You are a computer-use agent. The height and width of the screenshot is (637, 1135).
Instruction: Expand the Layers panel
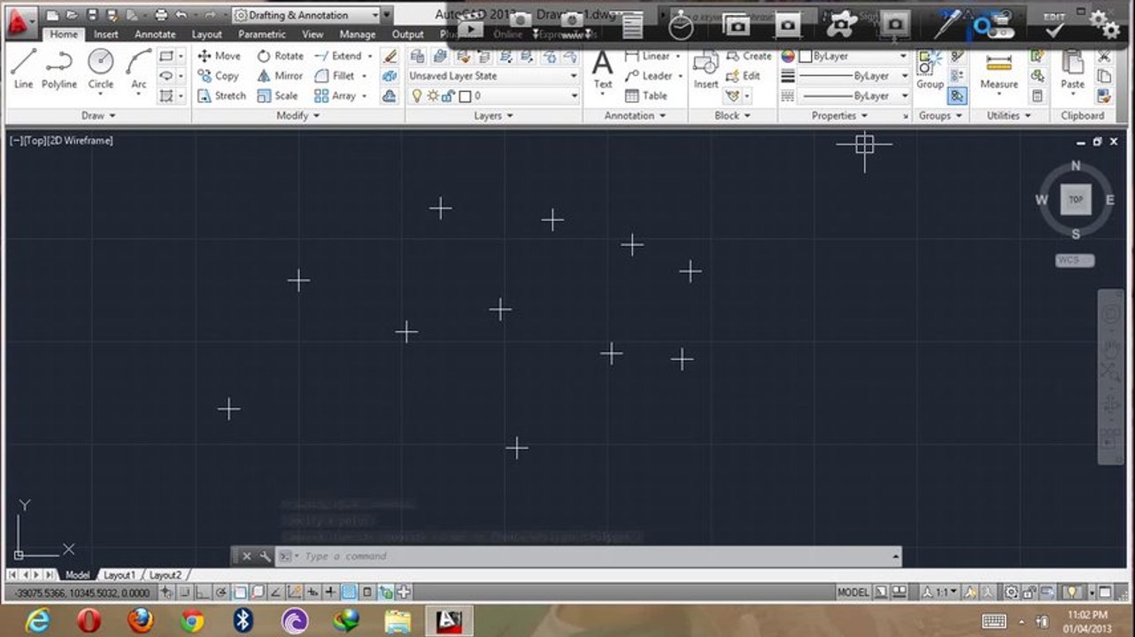click(x=494, y=116)
